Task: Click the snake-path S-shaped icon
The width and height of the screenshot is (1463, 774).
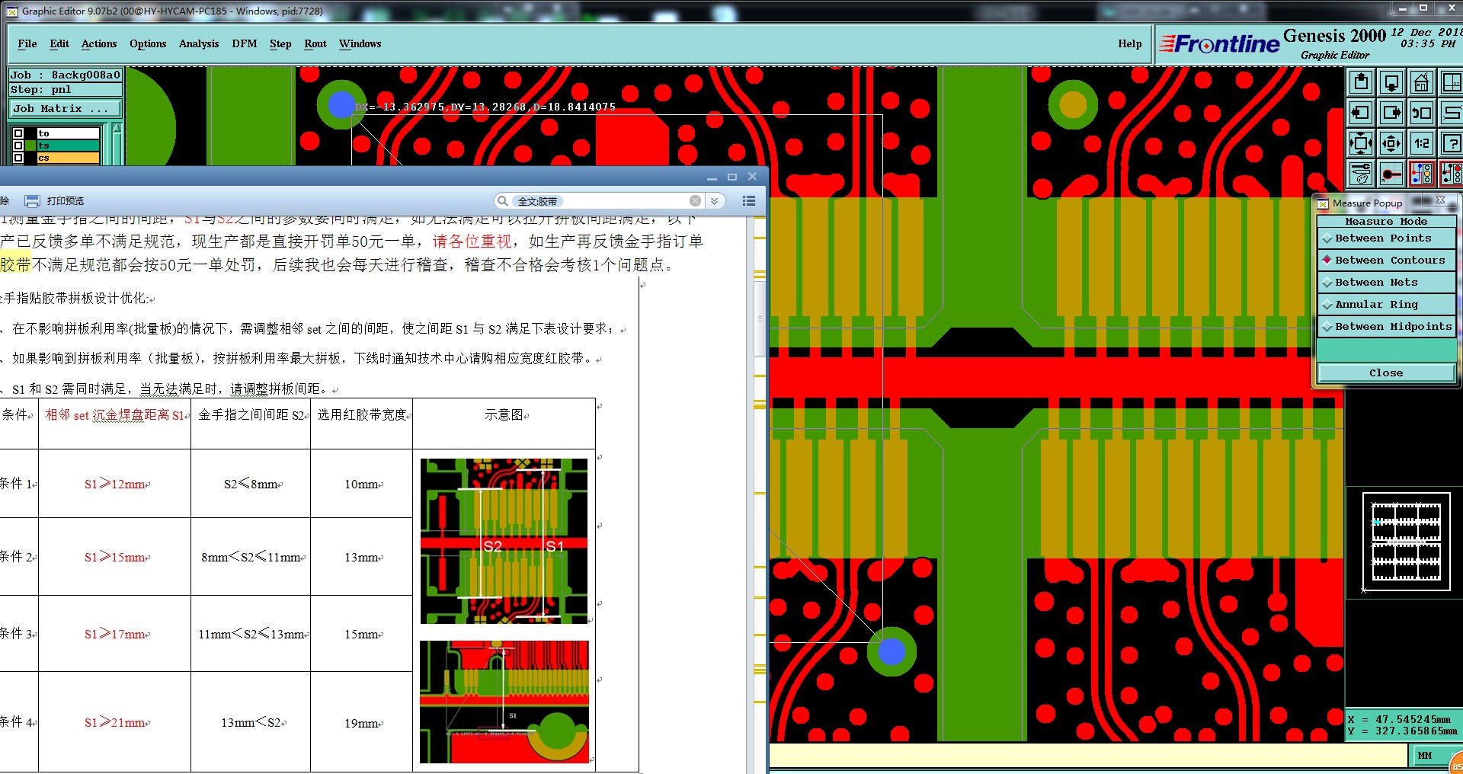Action: click(x=1450, y=113)
